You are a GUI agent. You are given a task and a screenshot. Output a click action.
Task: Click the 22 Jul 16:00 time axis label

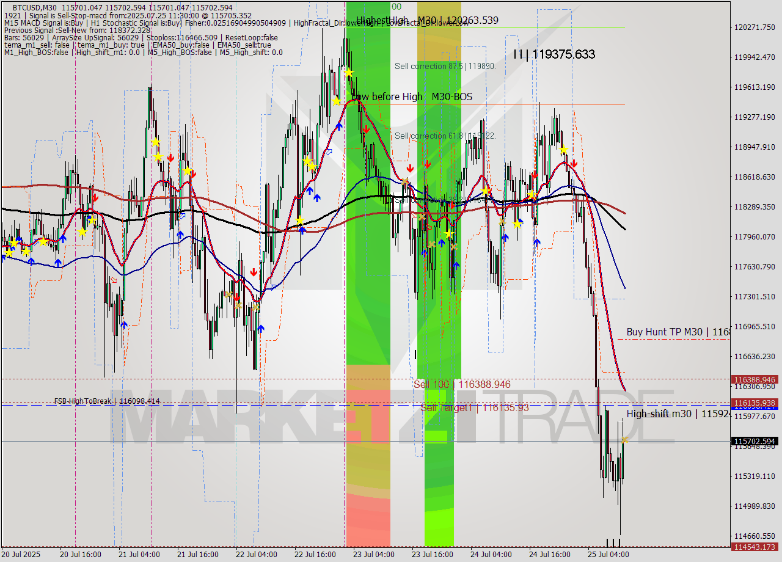(x=315, y=554)
